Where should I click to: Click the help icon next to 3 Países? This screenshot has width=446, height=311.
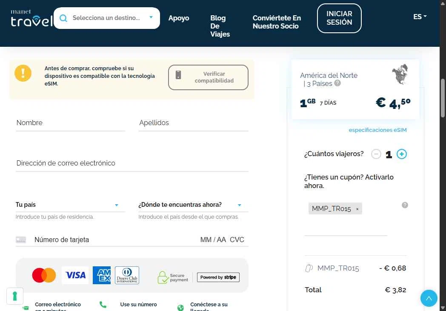[x=337, y=83]
